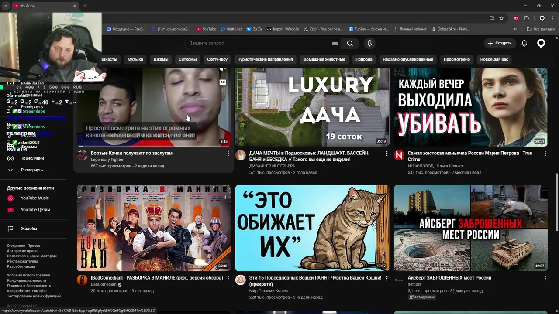Open options menu for cat feelings video
The height and width of the screenshot is (314, 559).
pyautogui.click(x=386, y=278)
